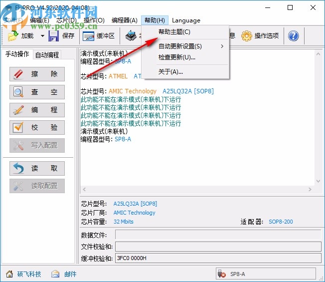This screenshot has width=325, height=282.
Task: Click the AMIC Technology manufacturer value
Action: click(134, 213)
